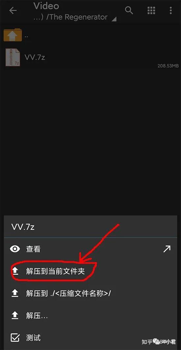Tap the back arrow icon
The height and width of the screenshot is (350, 181).
[13, 11]
